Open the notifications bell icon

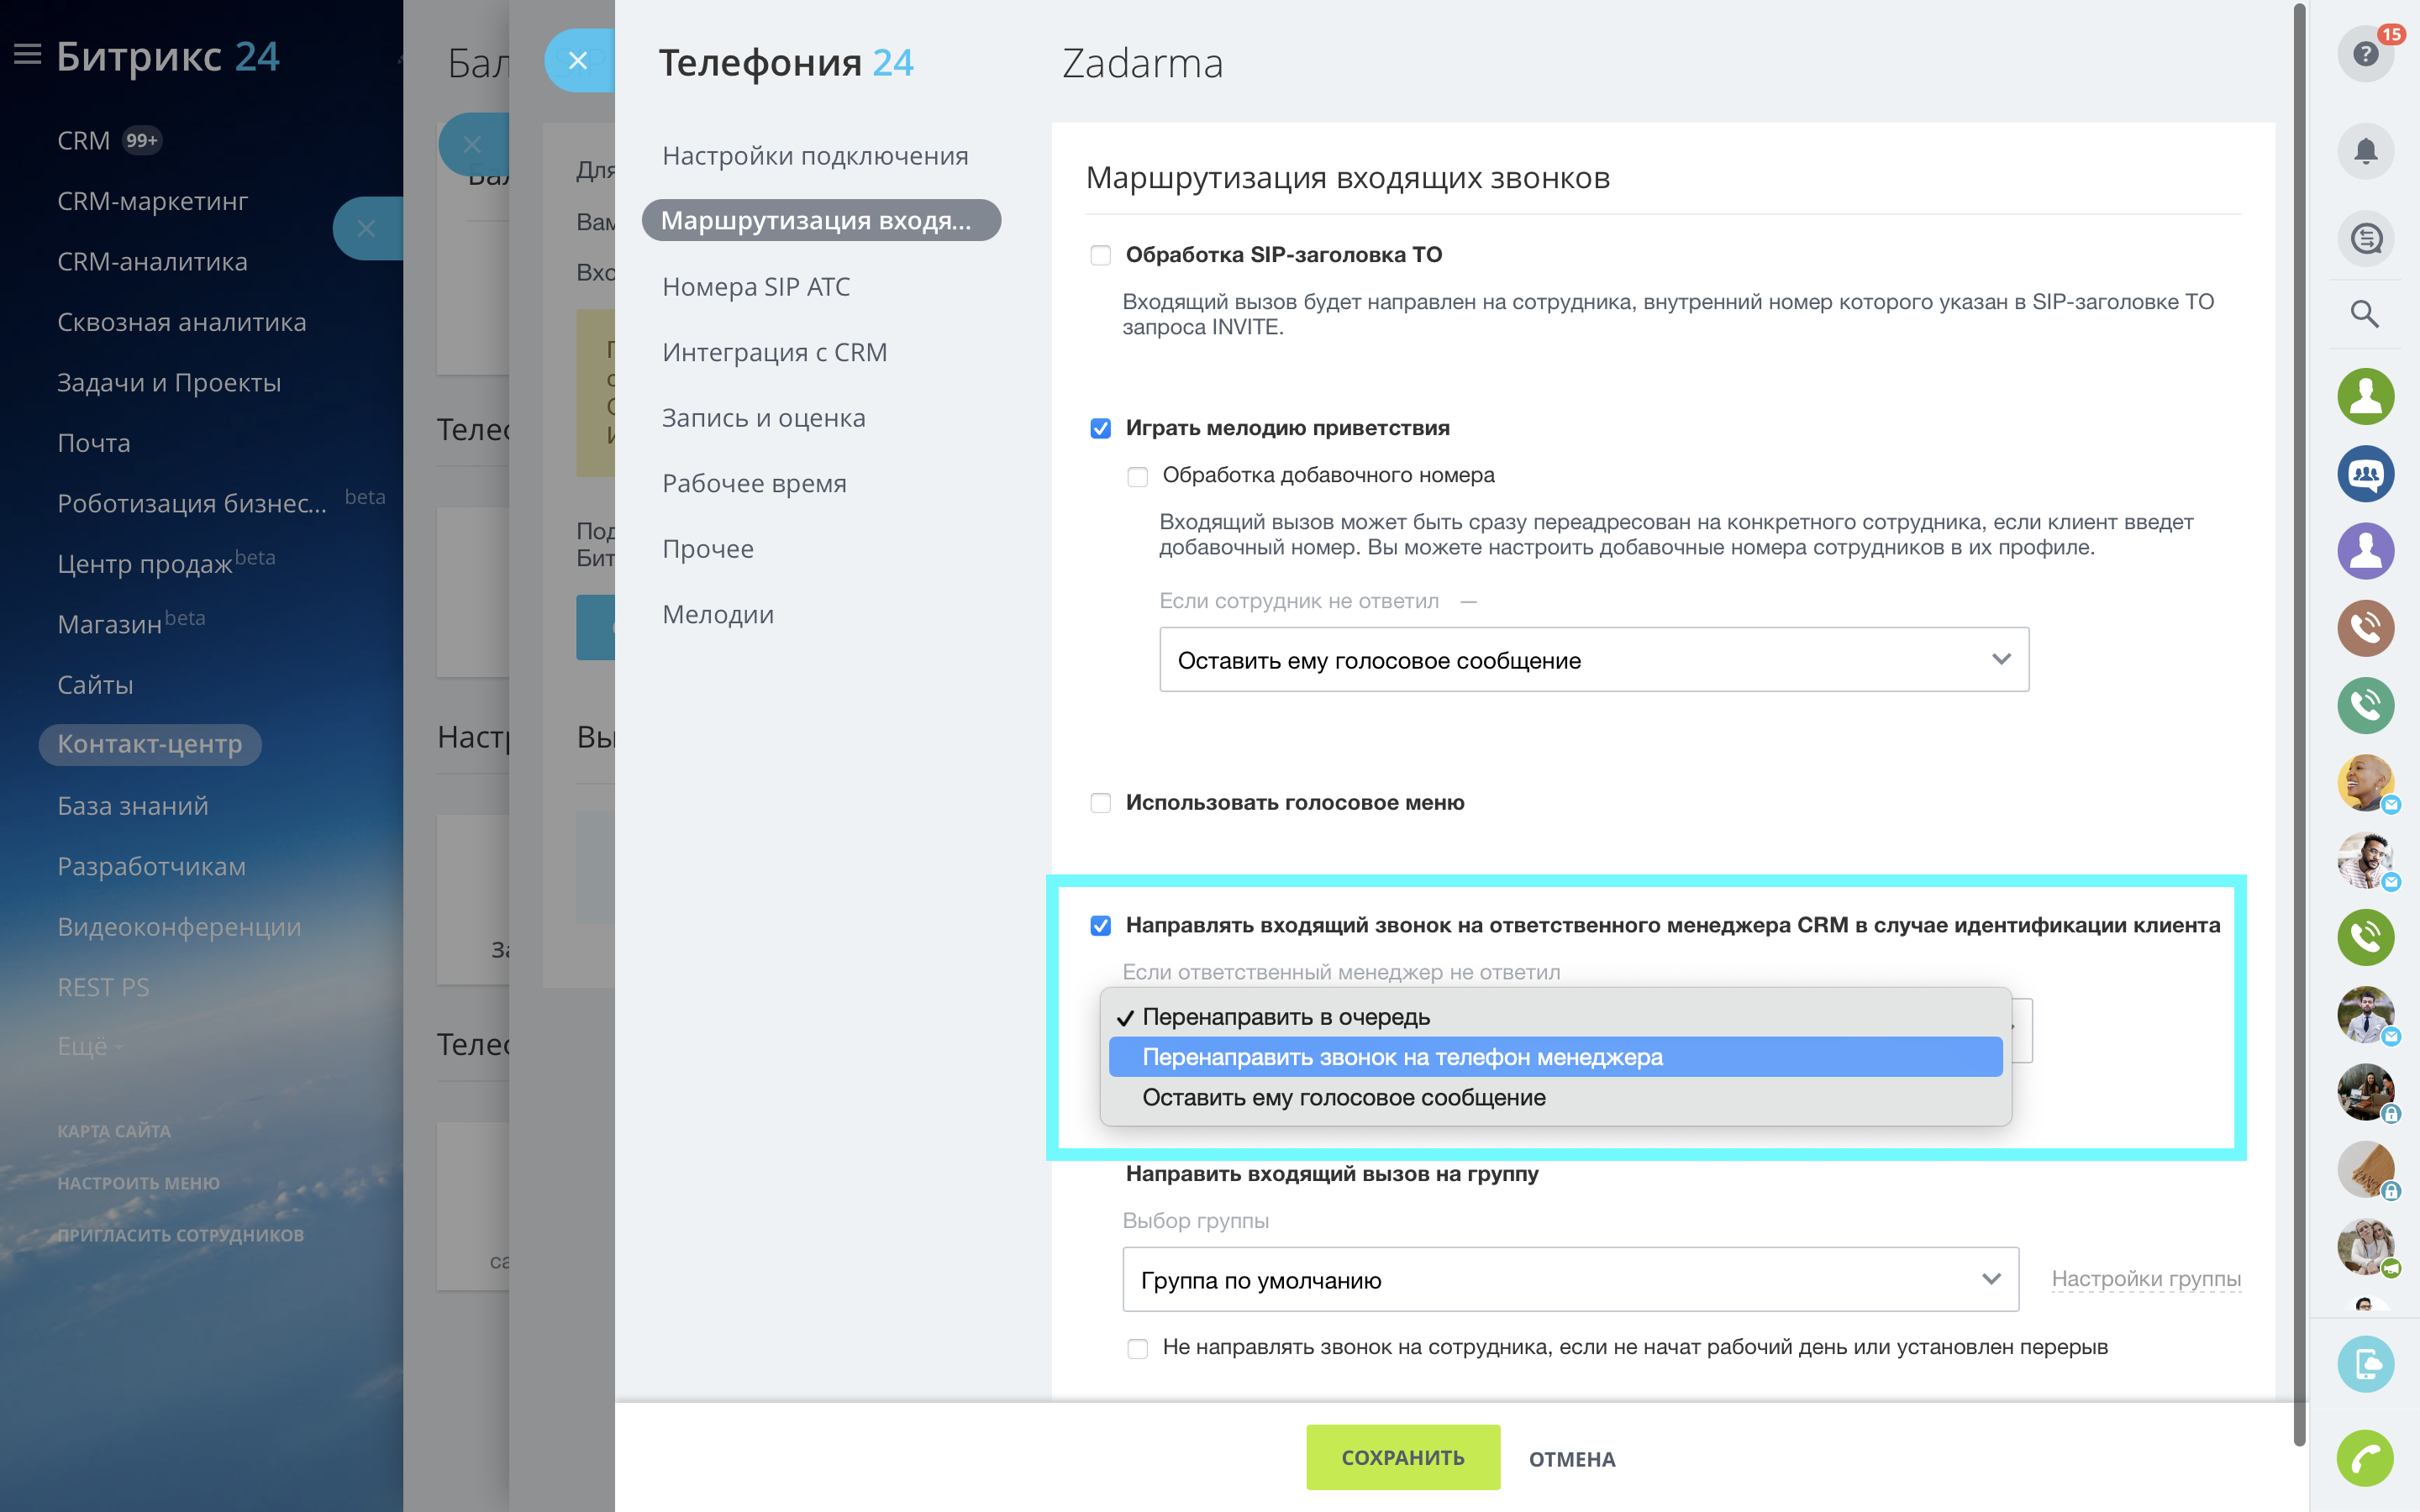click(2365, 151)
